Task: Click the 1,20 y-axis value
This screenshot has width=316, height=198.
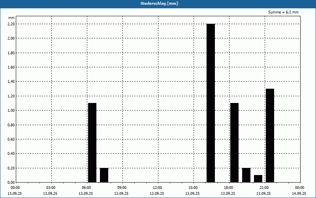Action: pyautogui.click(x=11, y=96)
